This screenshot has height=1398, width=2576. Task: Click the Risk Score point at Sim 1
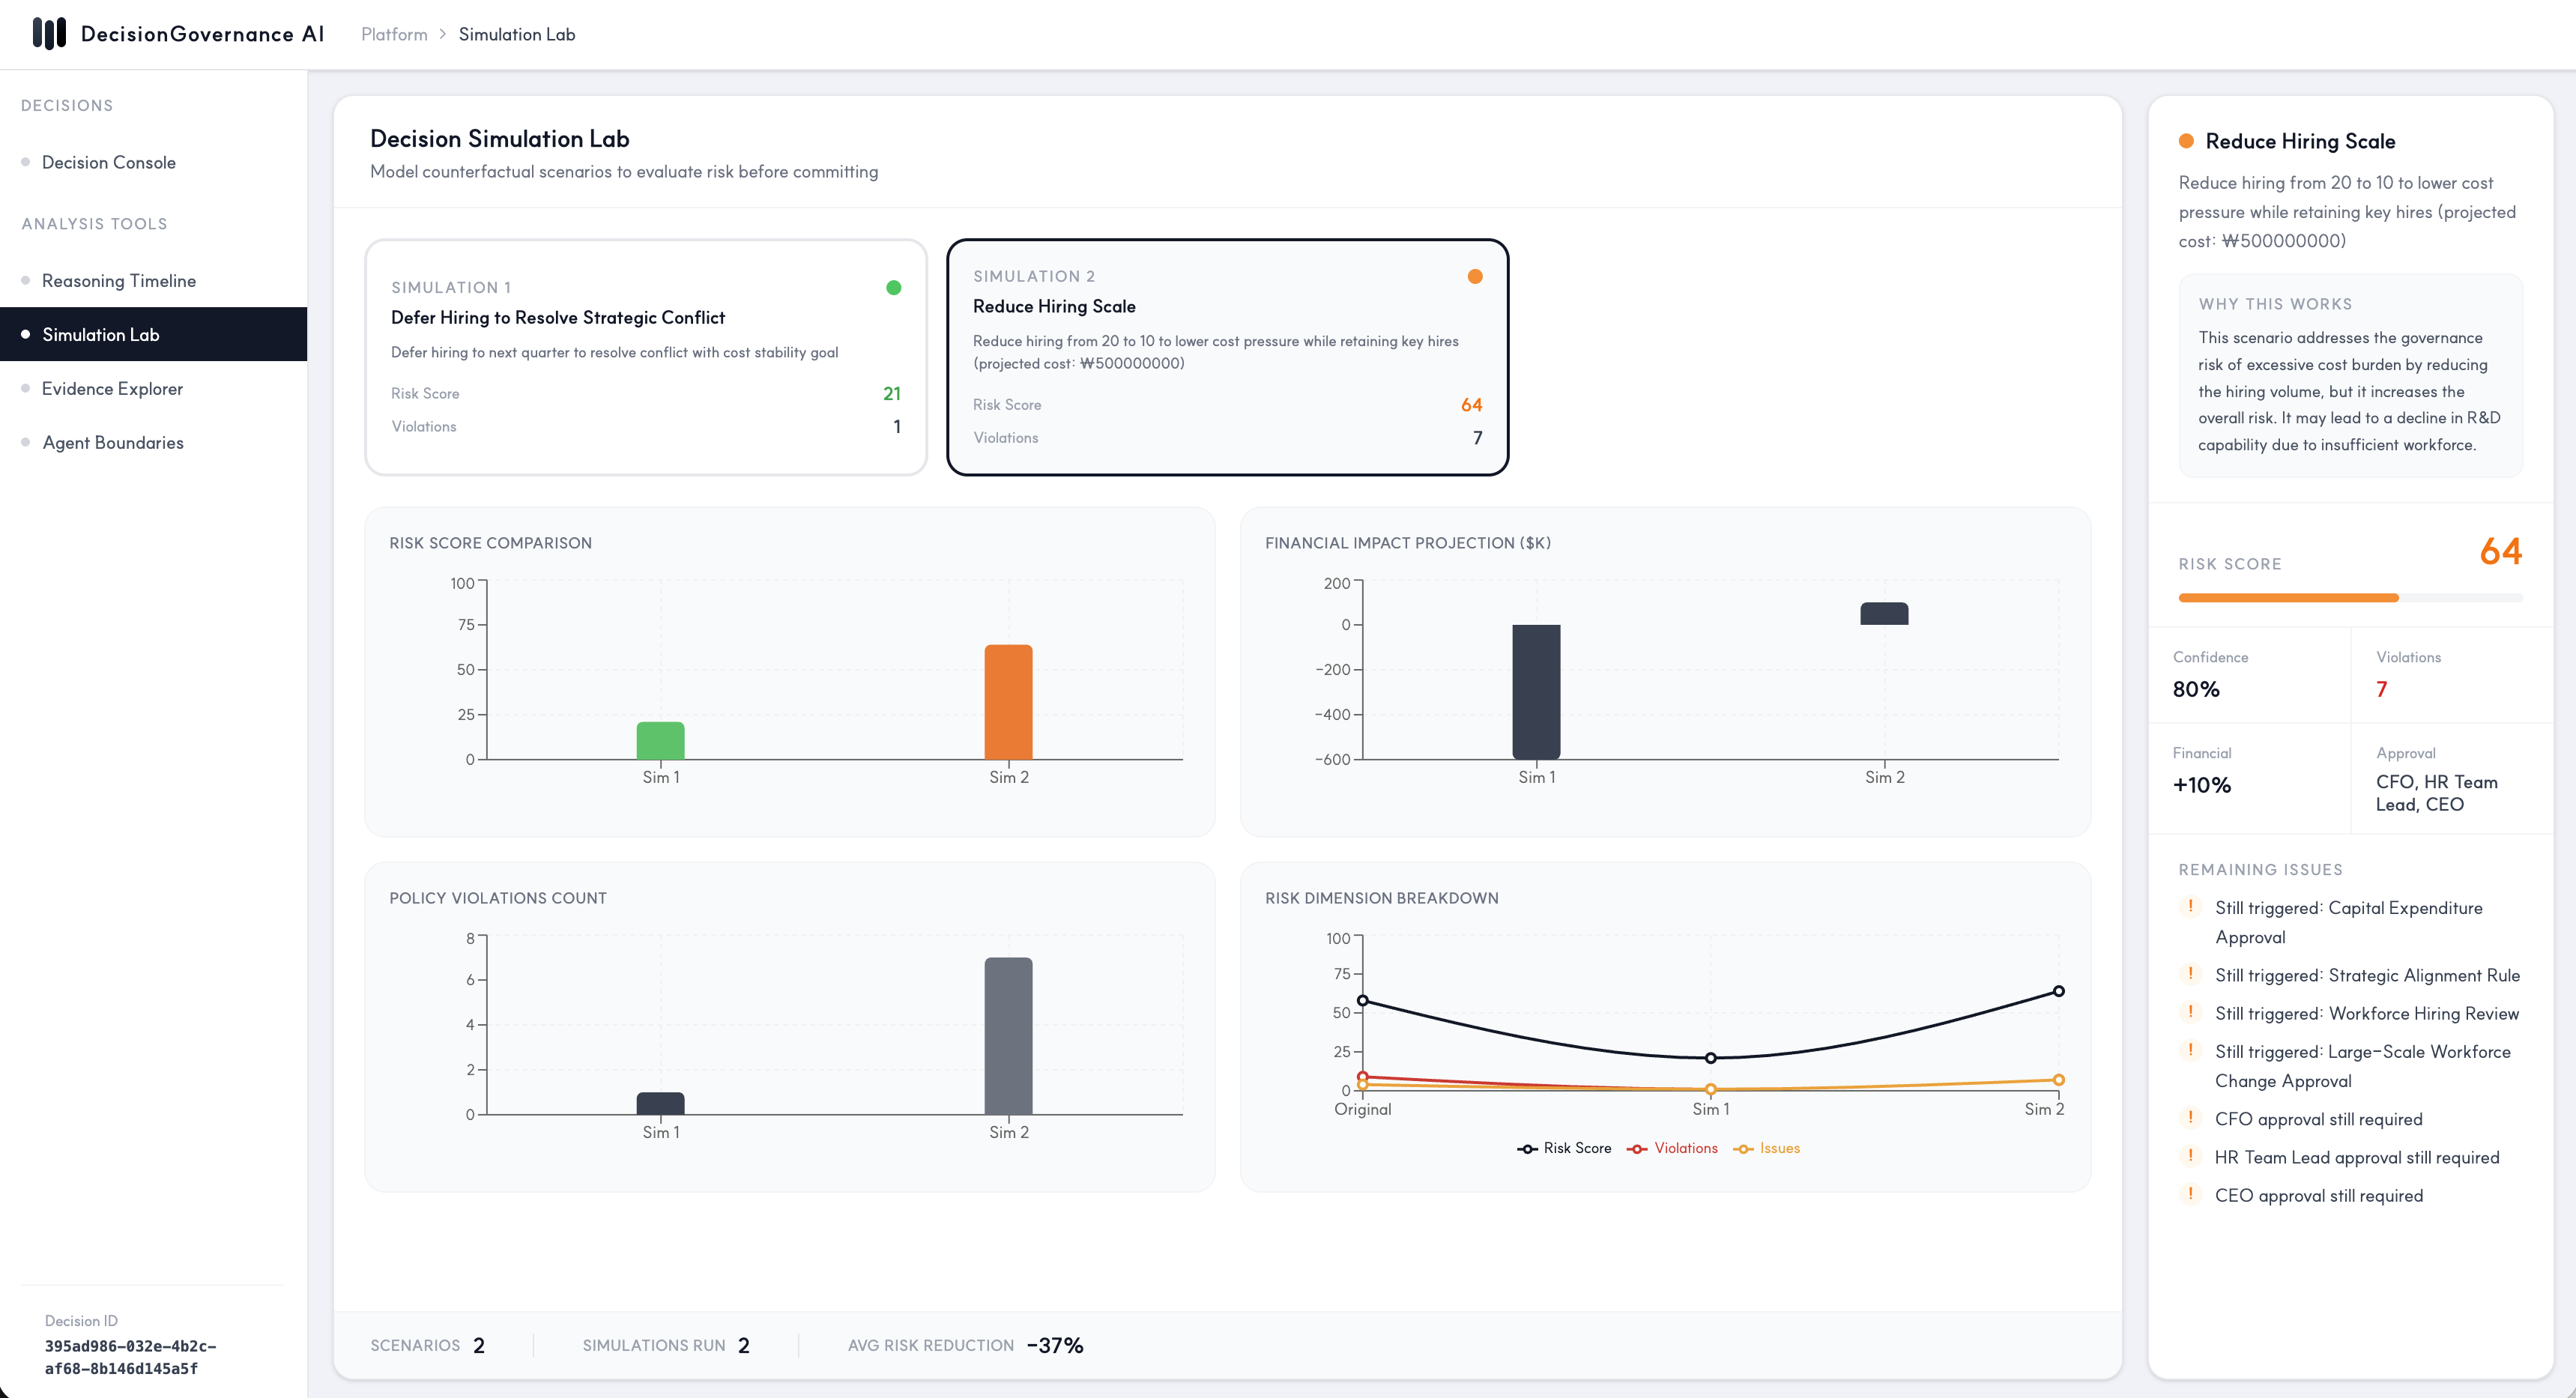[1710, 1058]
